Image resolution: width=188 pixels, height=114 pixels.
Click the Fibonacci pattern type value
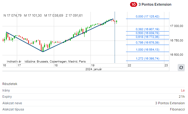tap(177, 109)
